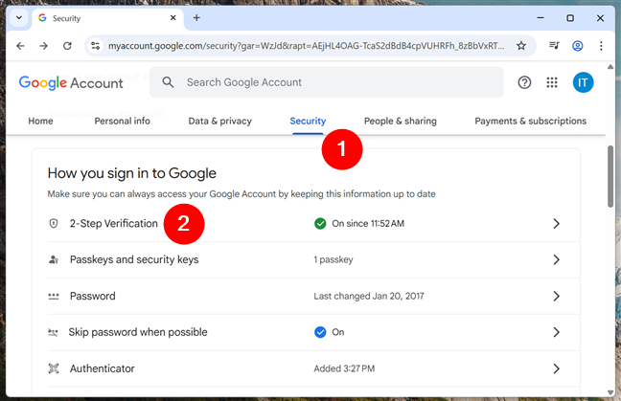Click 'Added 3:27 PM' text

click(344, 368)
